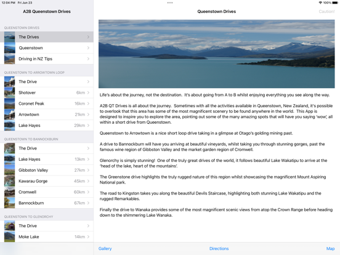Tap the large lake panorama photo
The height and width of the screenshot is (255, 340).
tap(216, 54)
